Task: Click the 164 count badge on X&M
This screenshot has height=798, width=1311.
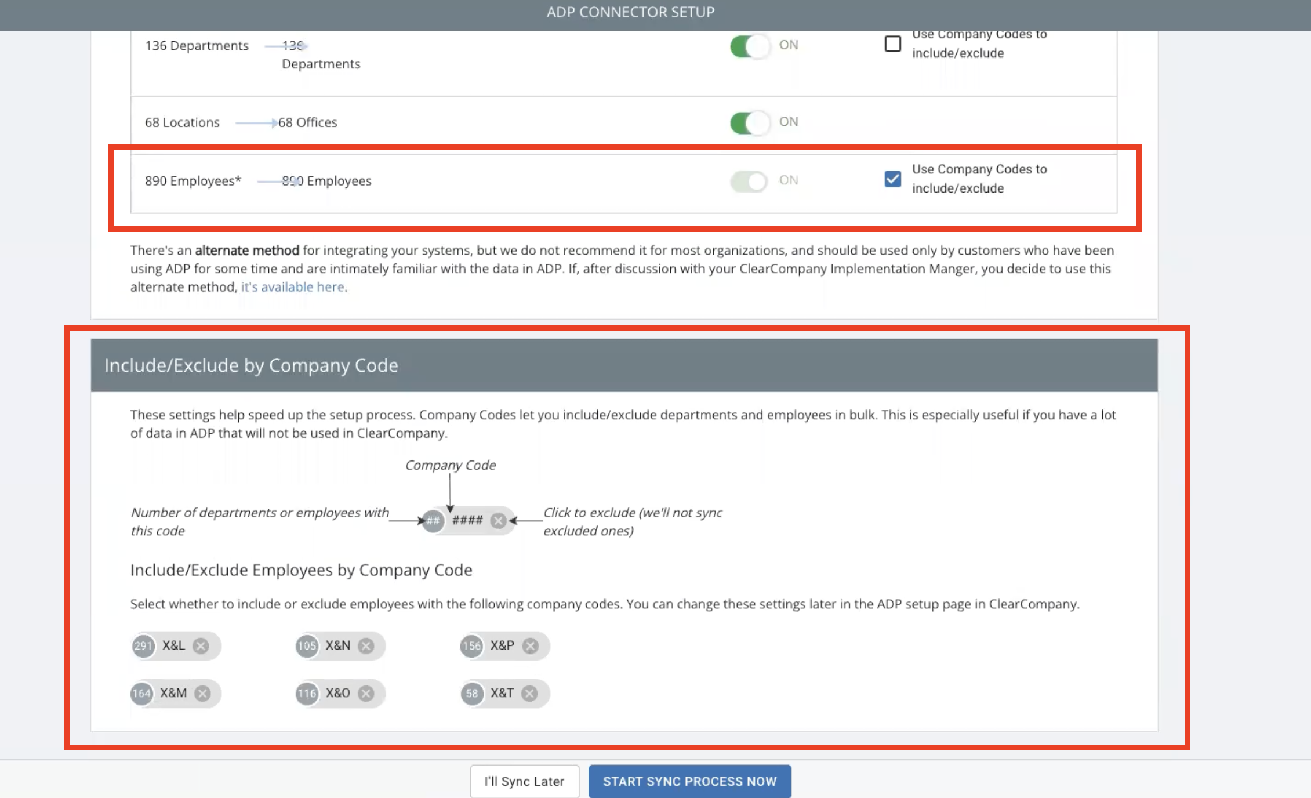Action: 141,693
